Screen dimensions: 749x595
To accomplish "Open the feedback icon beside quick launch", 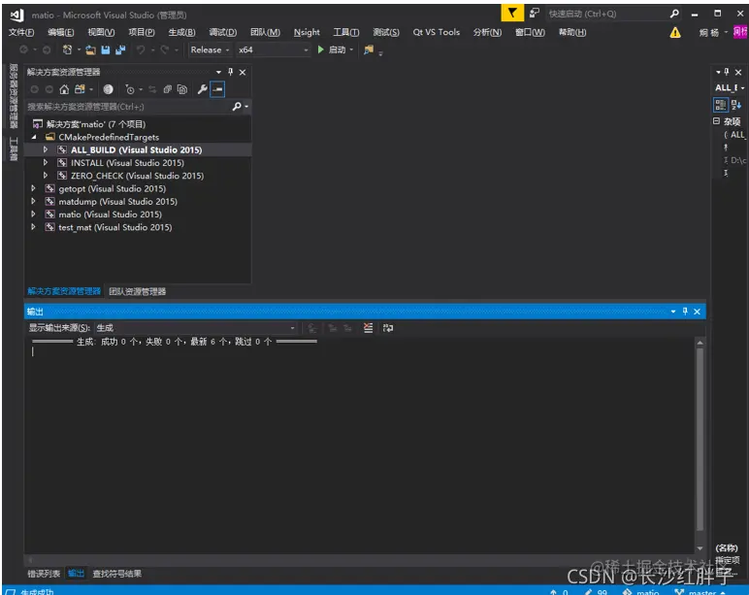I will pyautogui.click(x=535, y=13).
